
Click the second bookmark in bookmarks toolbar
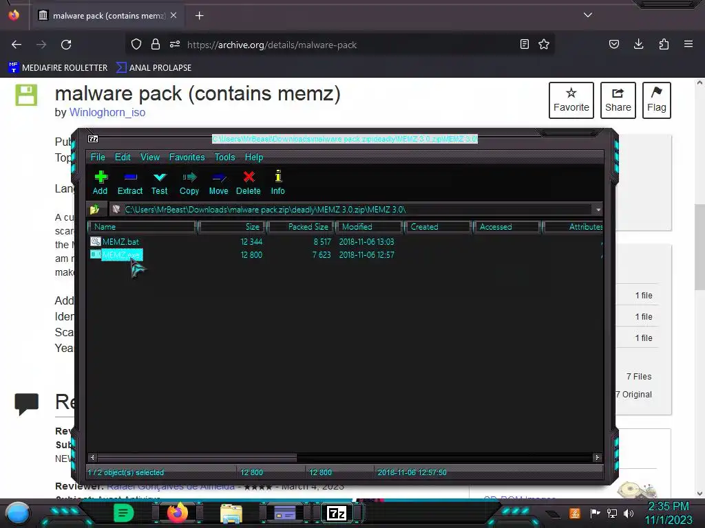154,68
